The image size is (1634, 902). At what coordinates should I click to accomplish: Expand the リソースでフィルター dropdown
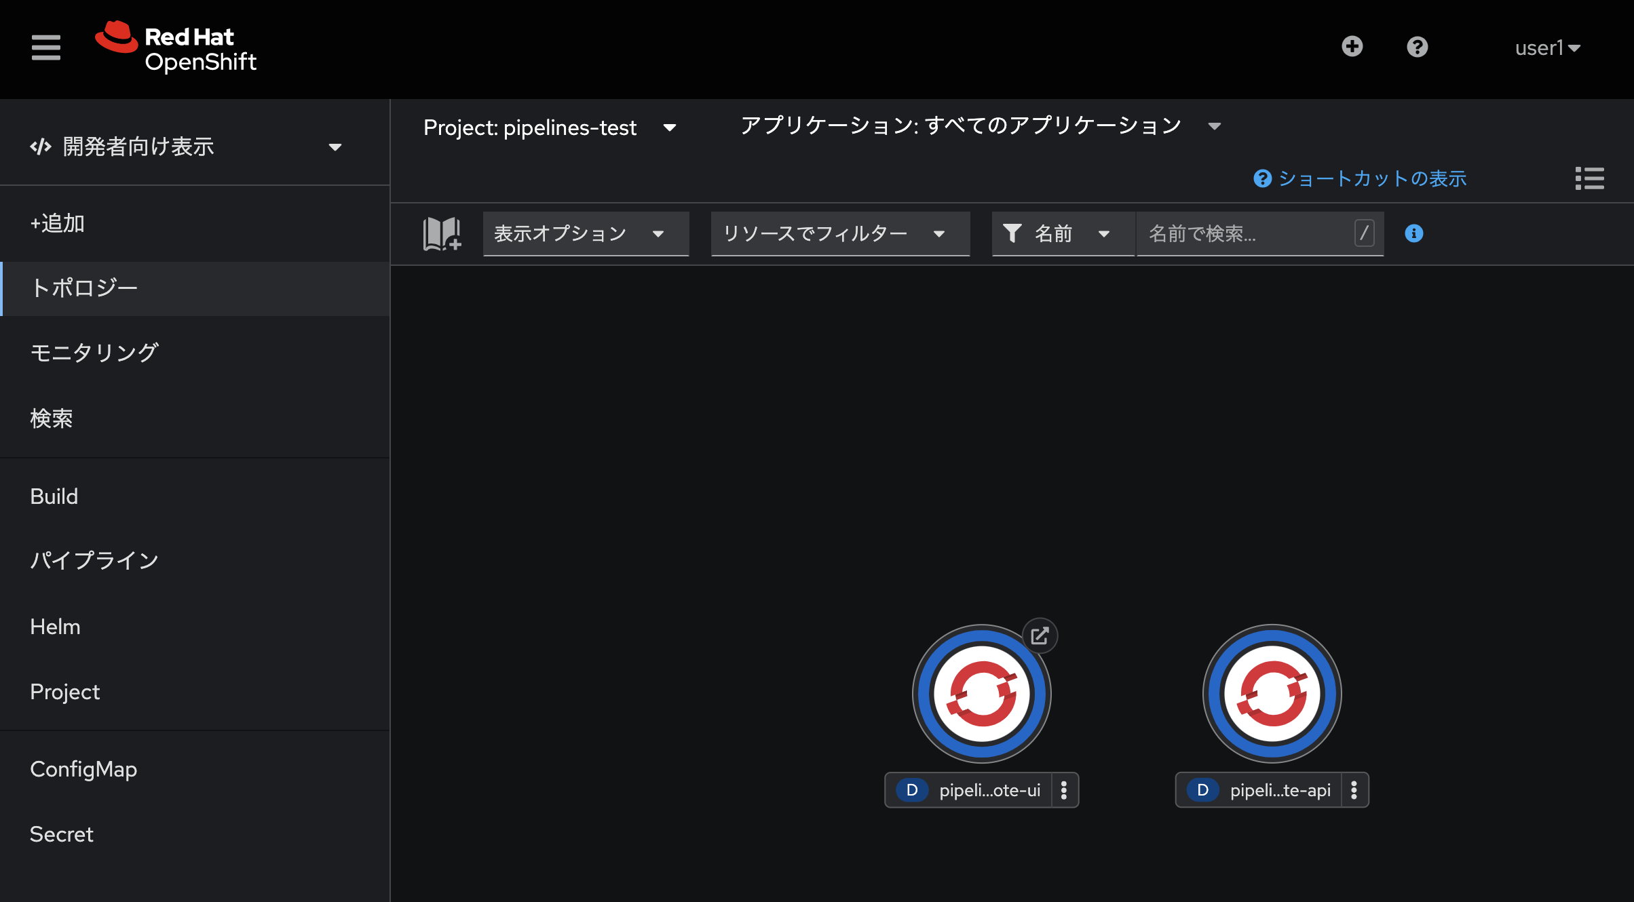point(840,234)
